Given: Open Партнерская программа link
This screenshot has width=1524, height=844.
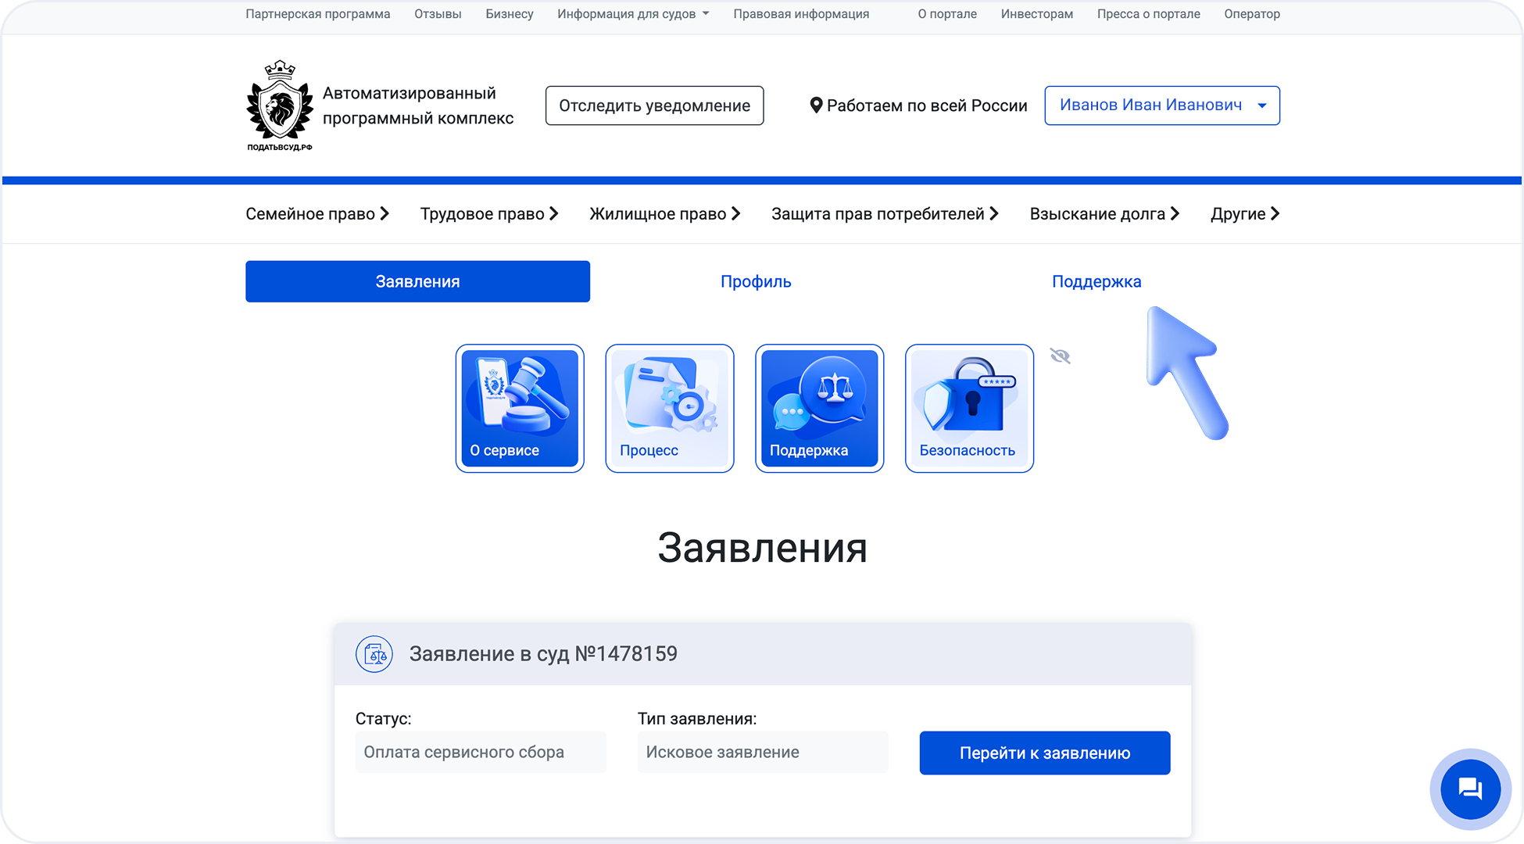Looking at the screenshot, I should [318, 14].
